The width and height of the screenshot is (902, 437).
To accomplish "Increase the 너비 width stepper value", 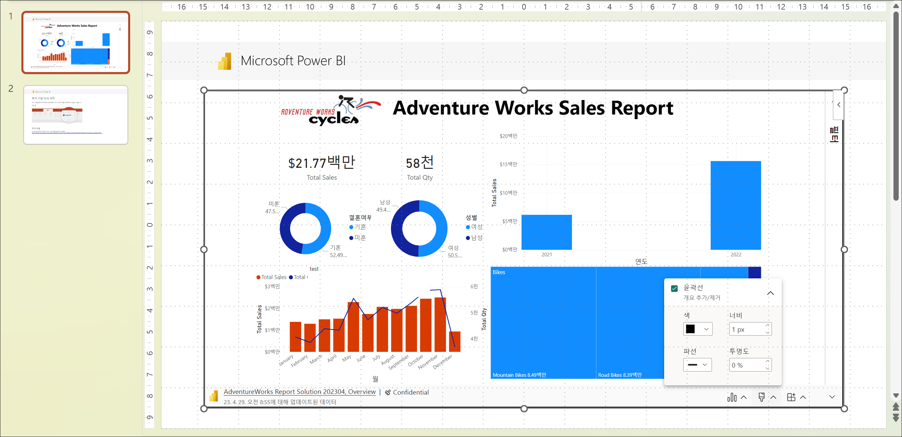I will (x=768, y=325).
